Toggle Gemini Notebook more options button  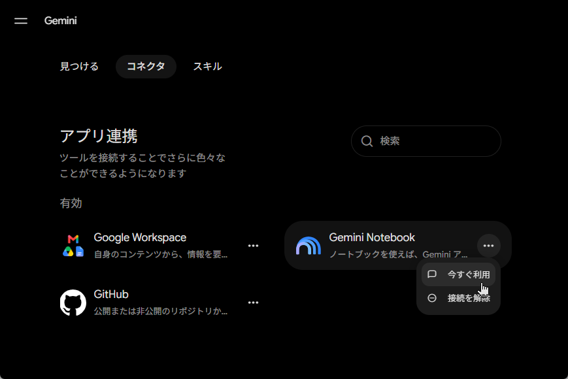point(489,246)
